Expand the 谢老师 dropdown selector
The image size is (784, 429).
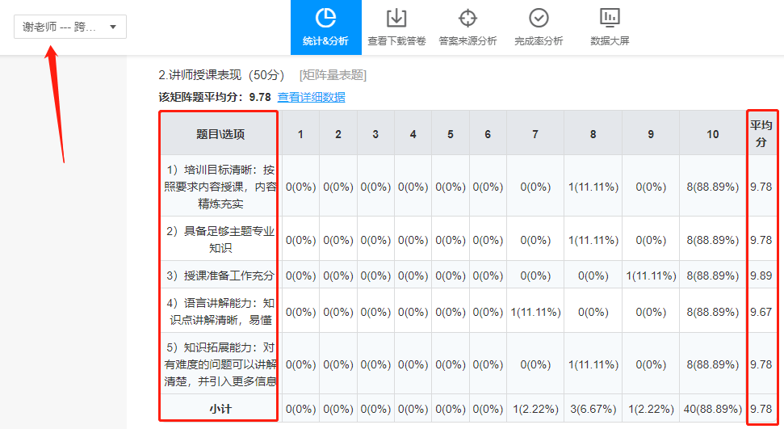[x=70, y=27]
